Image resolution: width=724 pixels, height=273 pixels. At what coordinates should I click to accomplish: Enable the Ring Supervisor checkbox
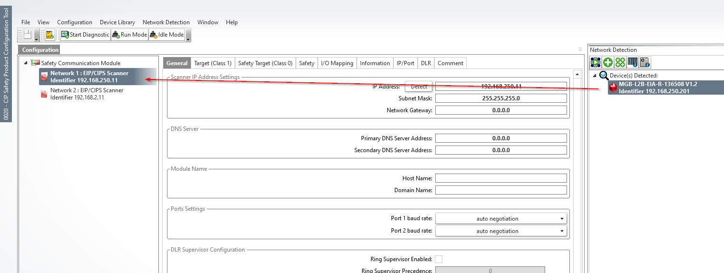click(439, 259)
